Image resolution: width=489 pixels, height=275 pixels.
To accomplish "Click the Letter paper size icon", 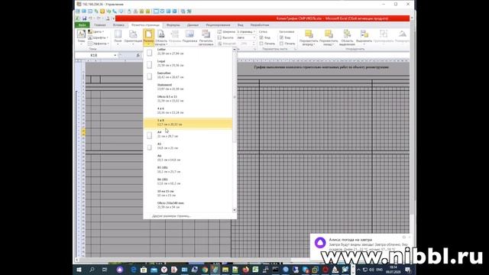I will (150, 53).
